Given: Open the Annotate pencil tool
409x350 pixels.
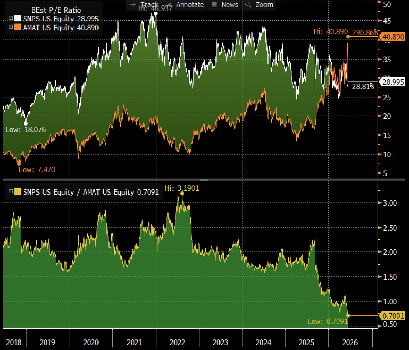Looking at the screenshot, I should (x=186, y=5).
